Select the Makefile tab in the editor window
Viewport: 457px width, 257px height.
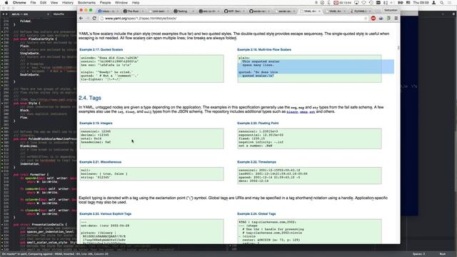click(59, 14)
